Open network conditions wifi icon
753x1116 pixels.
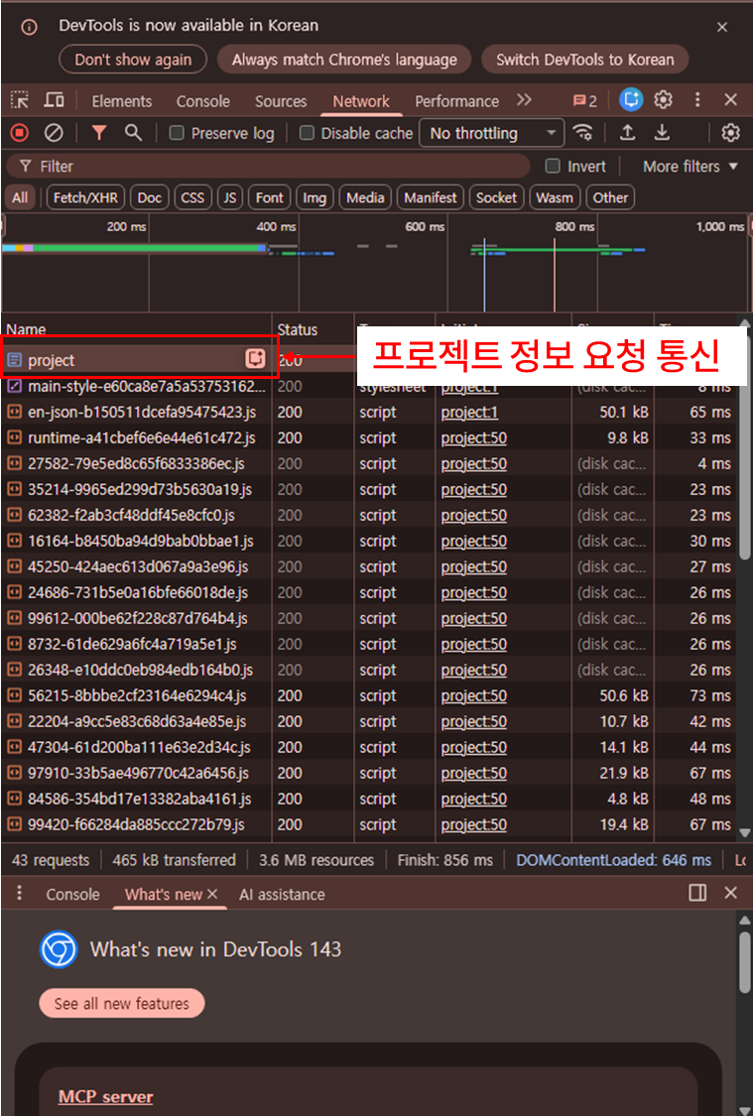(584, 133)
